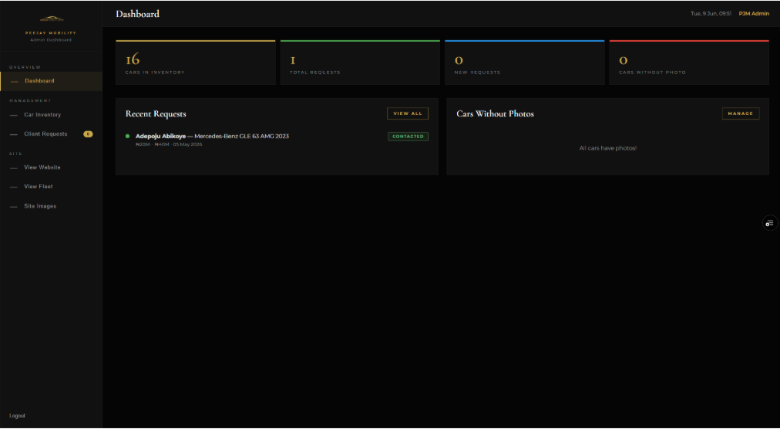Select the Cars Without Photo stat card

click(689, 62)
